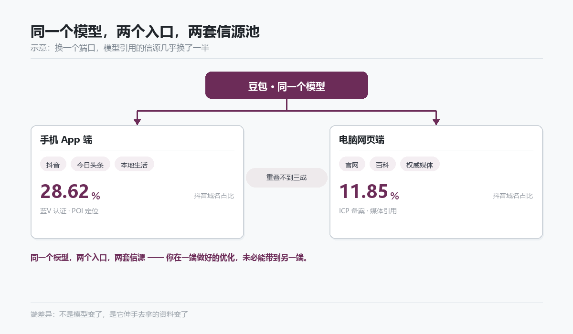The height and width of the screenshot is (334, 573).
Task: Select the 抖音 tag chip
Action: click(x=53, y=165)
